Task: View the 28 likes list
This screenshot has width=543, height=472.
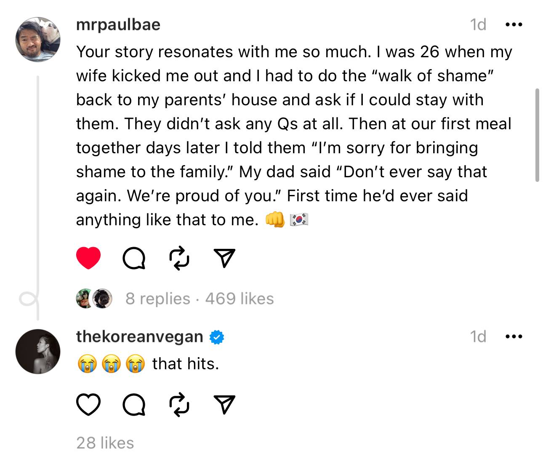Action: pyautogui.click(x=105, y=443)
